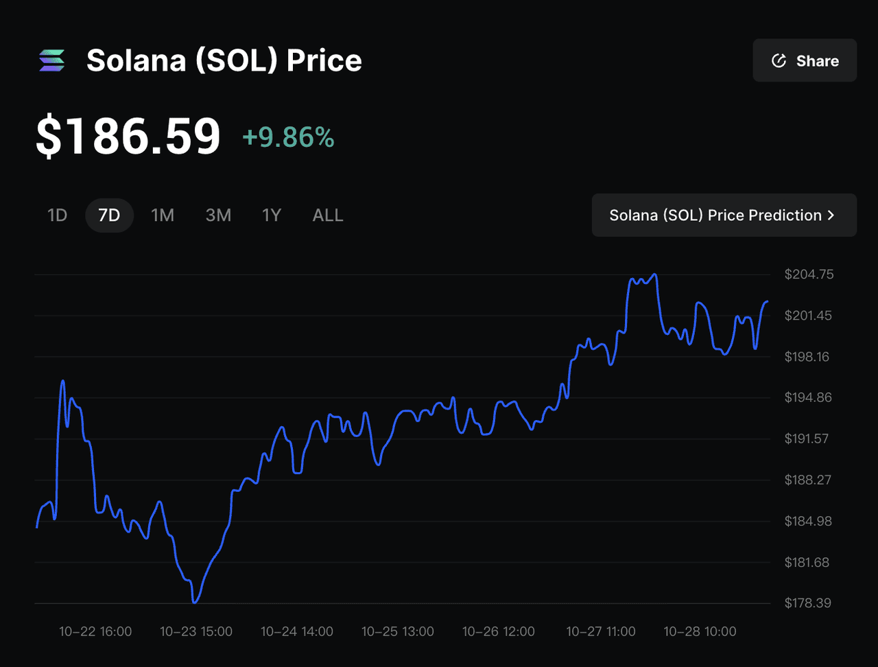Click the $186.59 price value
The image size is (878, 667).
pos(128,136)
